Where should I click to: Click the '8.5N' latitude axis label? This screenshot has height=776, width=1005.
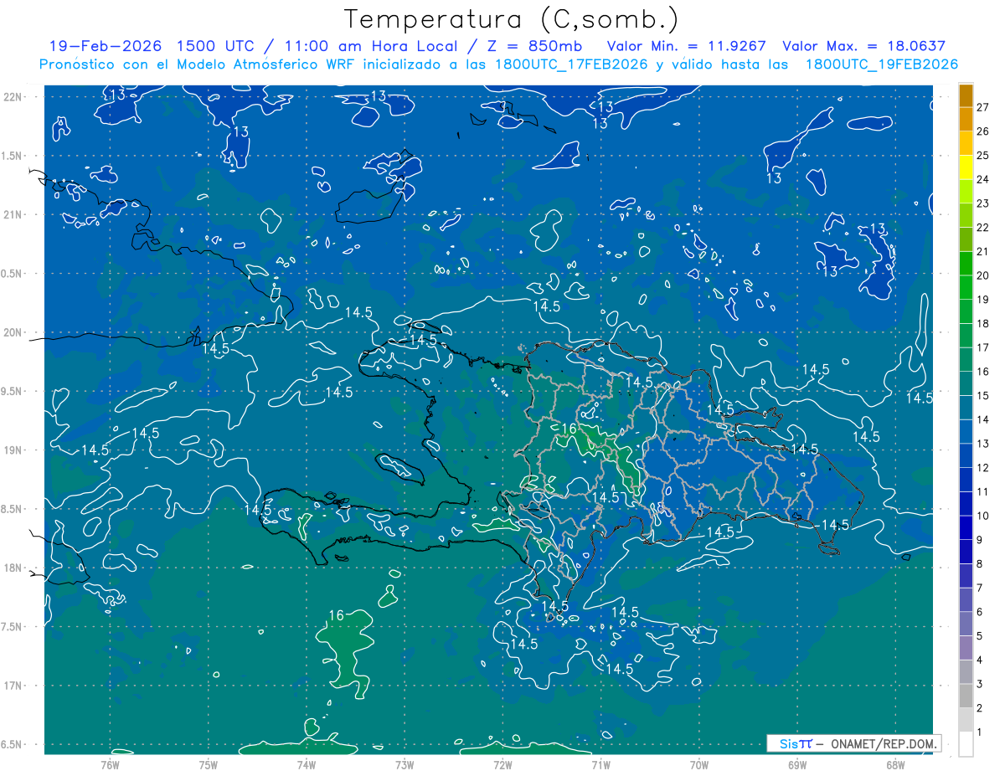(13, 509)
